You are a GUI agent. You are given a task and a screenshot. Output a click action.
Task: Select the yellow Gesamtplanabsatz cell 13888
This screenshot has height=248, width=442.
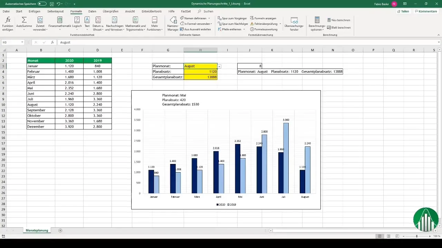pyautogui.click(x=201, y=77)
